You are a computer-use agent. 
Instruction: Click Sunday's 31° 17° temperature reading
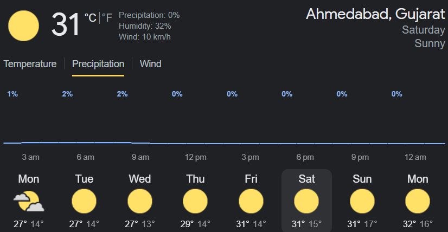point(362,224)
